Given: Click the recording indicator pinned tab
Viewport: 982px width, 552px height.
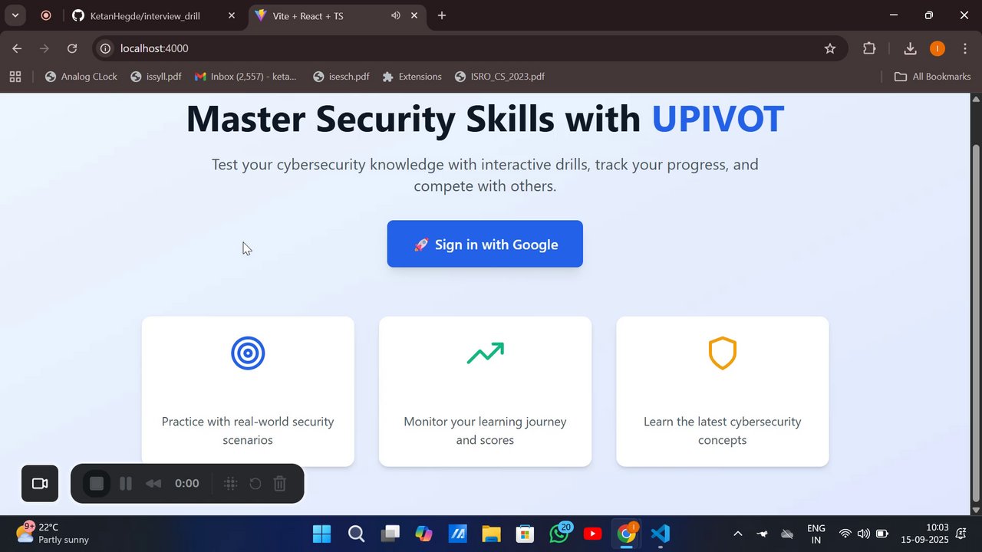Looking at the screenshot, I should click(46, 15).
